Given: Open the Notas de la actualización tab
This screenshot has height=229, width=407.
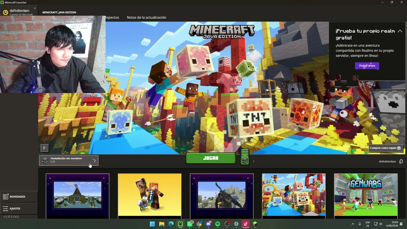Looking at the screenshot, I should click(x=146, y=17).
